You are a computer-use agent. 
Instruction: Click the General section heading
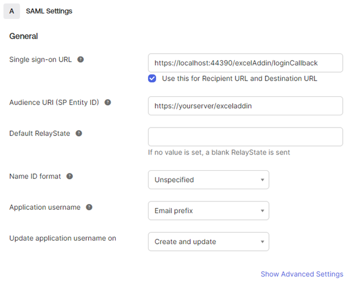pyautogui.click(x=23, y=36)
